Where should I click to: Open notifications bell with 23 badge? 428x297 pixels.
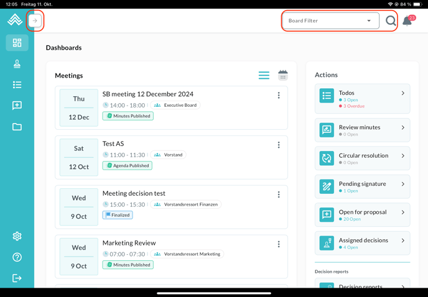pyautogui.click(x=407, y=21)
